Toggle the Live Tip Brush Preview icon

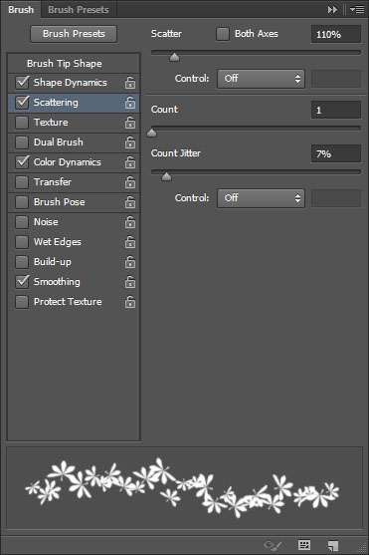click(273, 545)
